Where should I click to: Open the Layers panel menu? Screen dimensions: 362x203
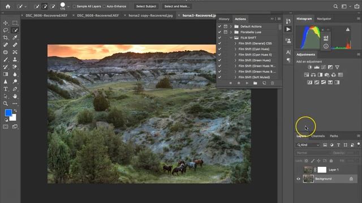[x=359, y=136]
